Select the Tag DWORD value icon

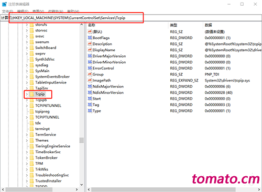pyautogui.click(x=90, y=105)
